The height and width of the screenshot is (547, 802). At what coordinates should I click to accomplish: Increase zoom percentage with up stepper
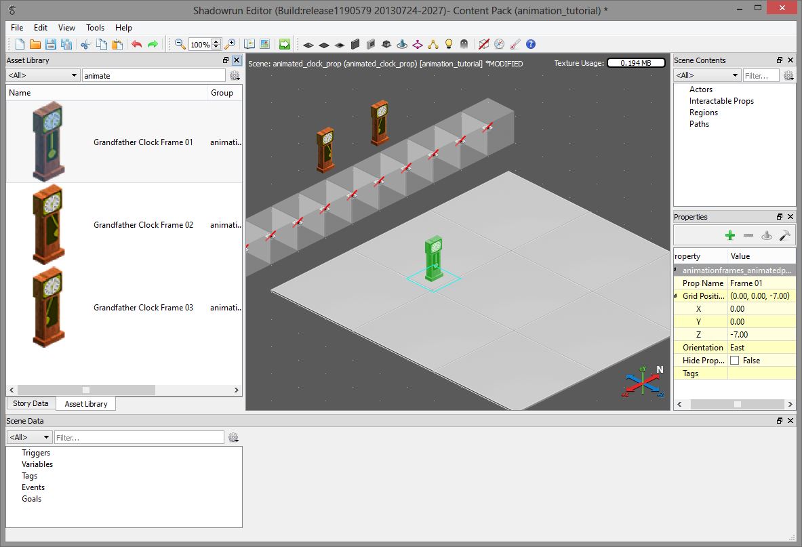click(216, 41)
